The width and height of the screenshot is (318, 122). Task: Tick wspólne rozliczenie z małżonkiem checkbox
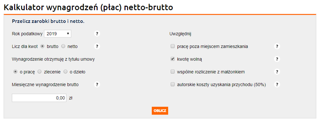click(x=173, y=72)
